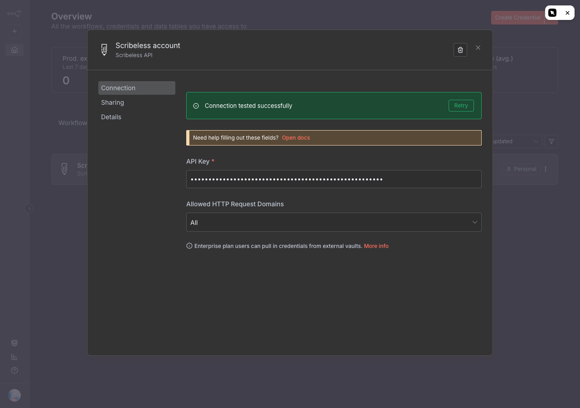Screen dimensions: 580x408
Task: Expand the sidebar with chevron arrow
Action: 29,209
